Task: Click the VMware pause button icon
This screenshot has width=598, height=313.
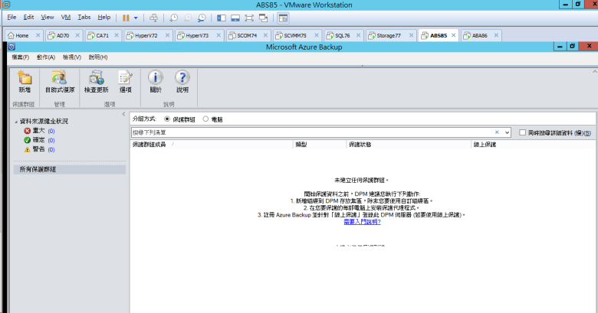Action: [x=126, y=17]
